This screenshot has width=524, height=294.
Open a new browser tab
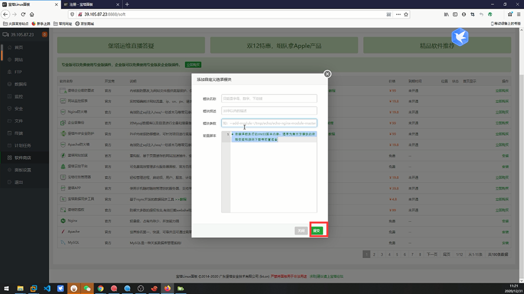(x=127, y=4)
